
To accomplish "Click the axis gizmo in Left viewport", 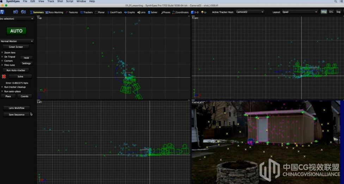I will [42, 178].
